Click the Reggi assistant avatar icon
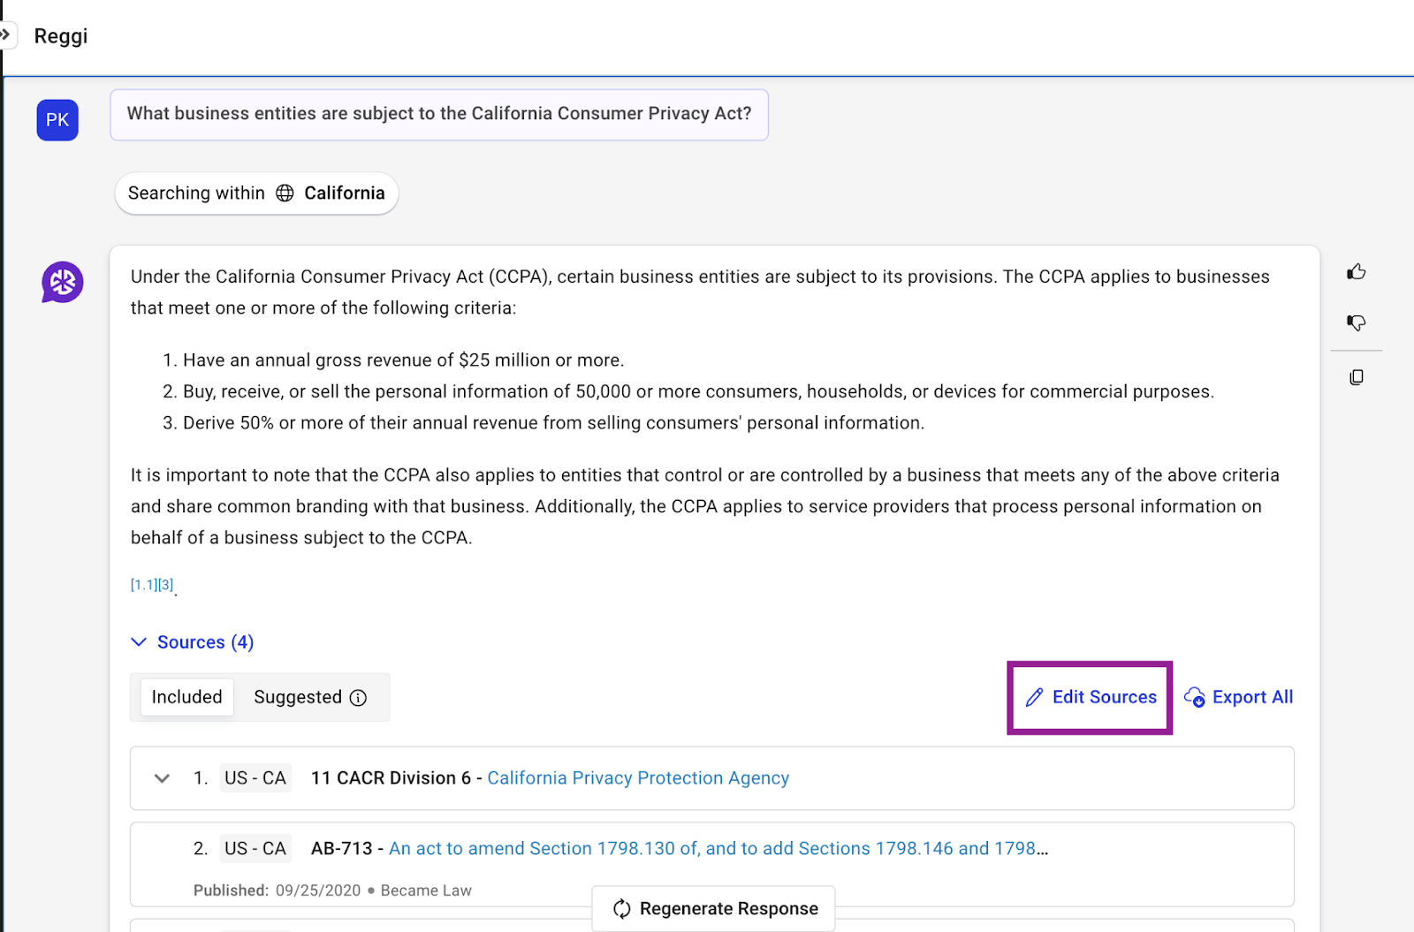Image resolution: width=1414 pixels, height=932 pixels. pos(63,283)
